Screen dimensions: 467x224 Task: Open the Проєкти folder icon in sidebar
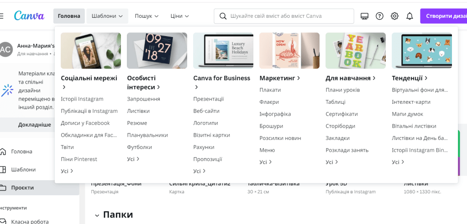[x=3, y=187]
